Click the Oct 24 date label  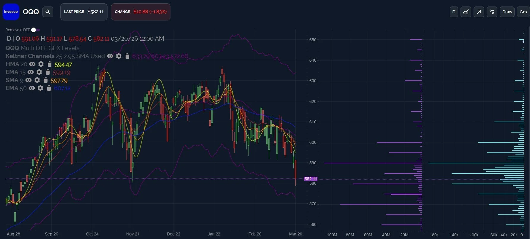click(92, 234)
